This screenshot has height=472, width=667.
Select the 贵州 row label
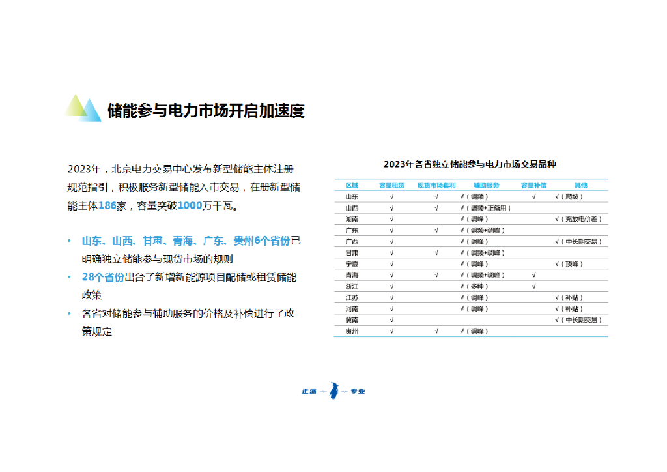pyautogui.click(x=352, y=331)
